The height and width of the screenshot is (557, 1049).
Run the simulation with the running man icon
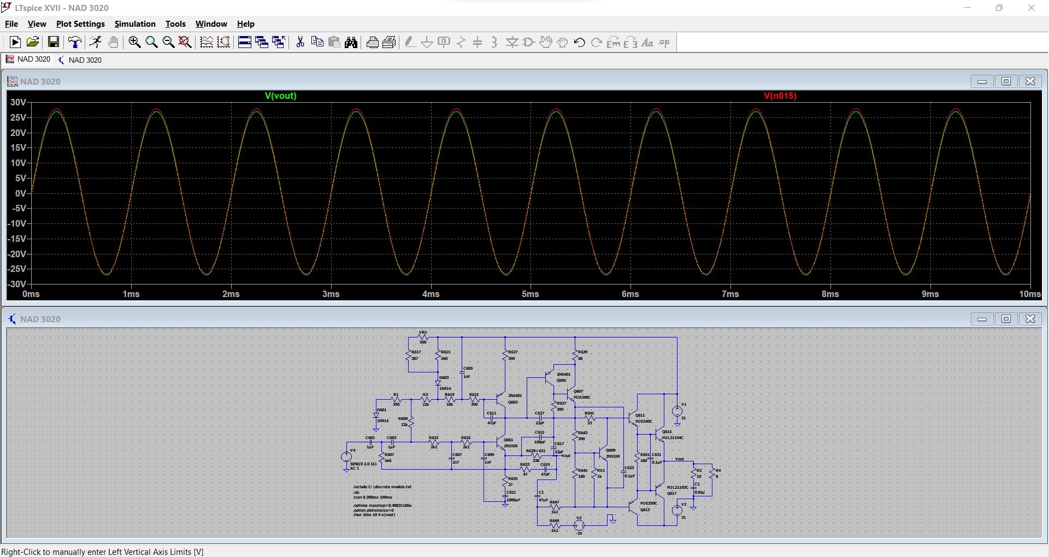click(96, 42)
